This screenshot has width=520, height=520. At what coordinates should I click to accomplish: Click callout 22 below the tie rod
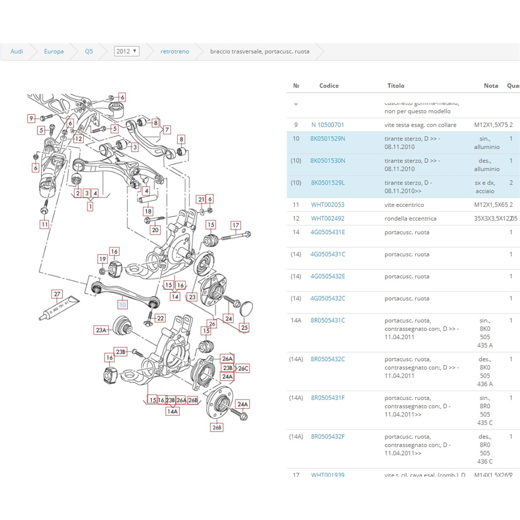161,318
